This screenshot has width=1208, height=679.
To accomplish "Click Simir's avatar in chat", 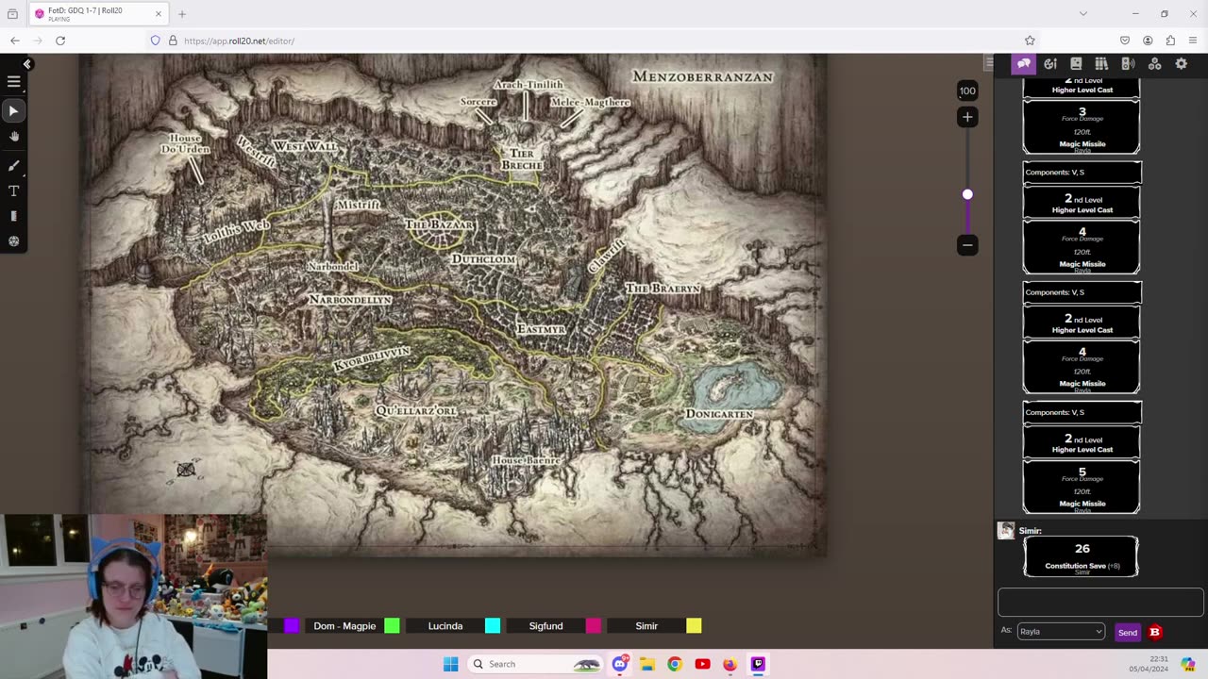I will click(1006, 531).
